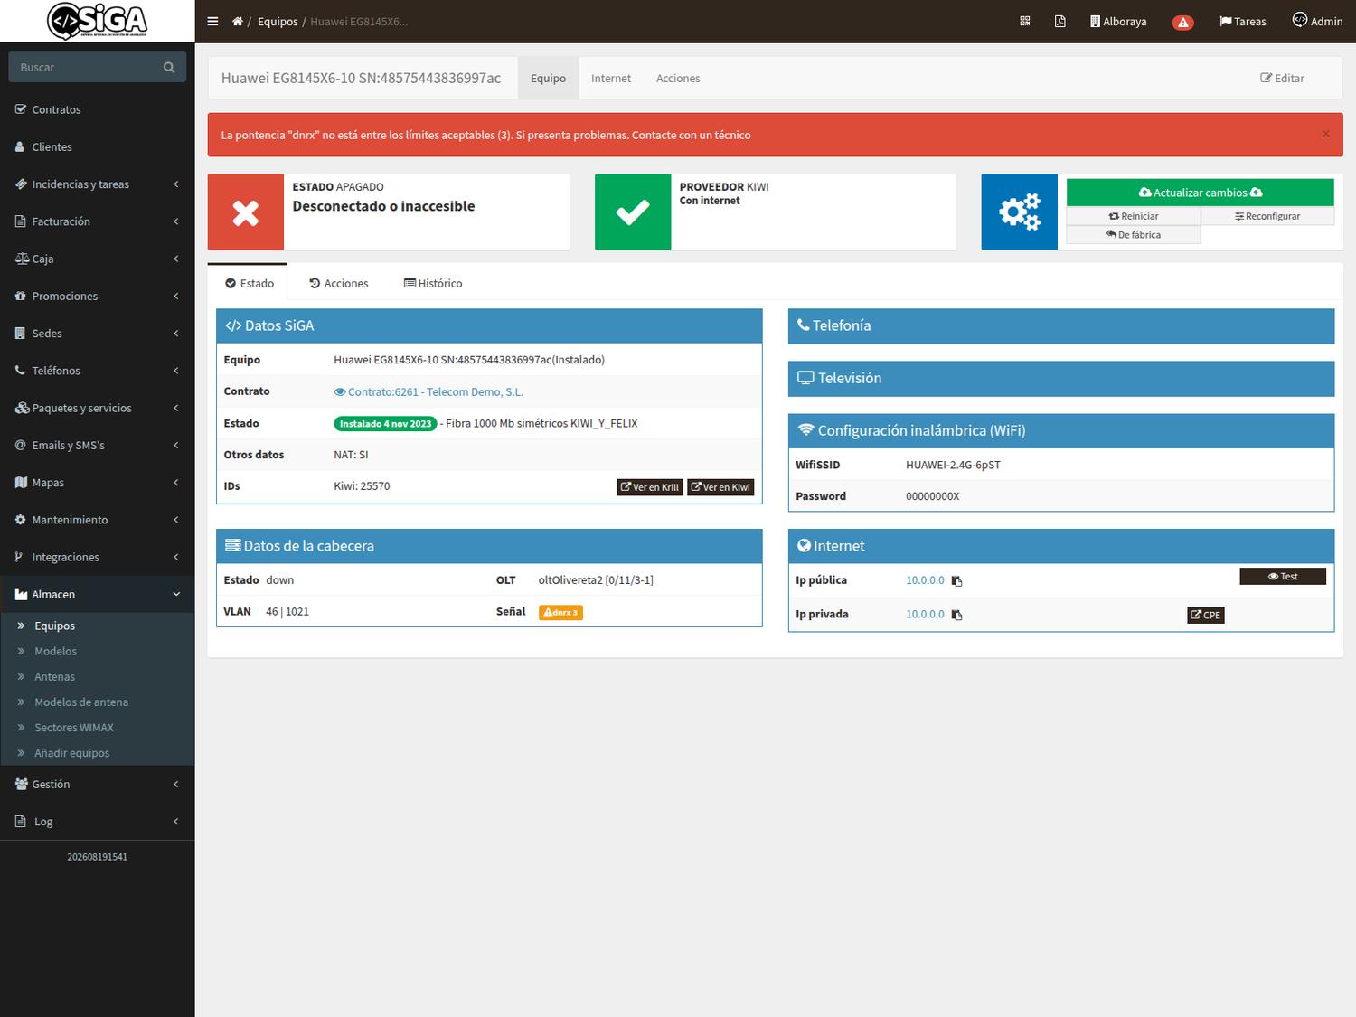This screenshot has width=1356, height=1017.
Task: Go to home via breadcrumb house icon
Action: [x=238, y=22]
